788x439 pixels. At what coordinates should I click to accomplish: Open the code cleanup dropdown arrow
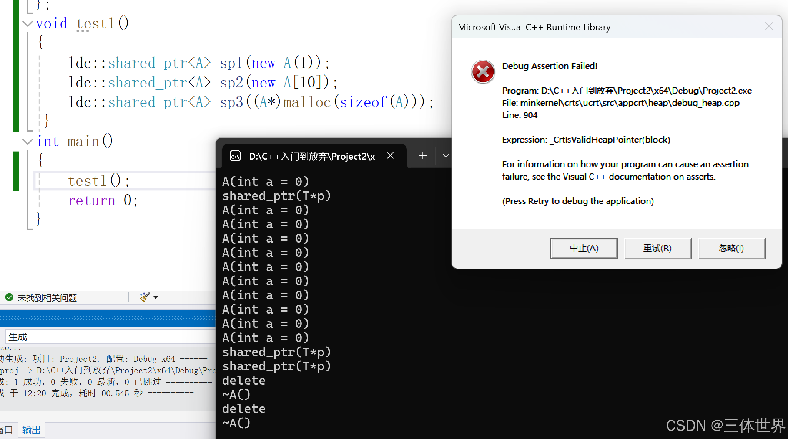(x=156, y=297)
